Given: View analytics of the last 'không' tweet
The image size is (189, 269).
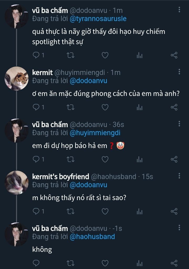Looking at the screenshot, I should coord(140,263).
